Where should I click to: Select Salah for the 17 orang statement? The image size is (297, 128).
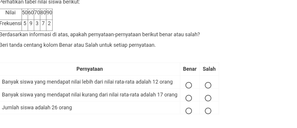tap(208, 98)
